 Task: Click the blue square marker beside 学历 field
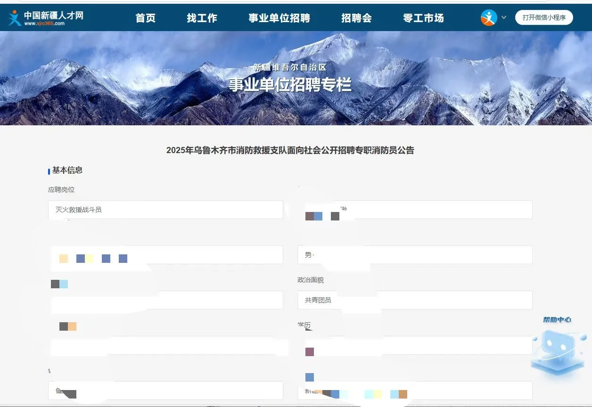point(310,377)
